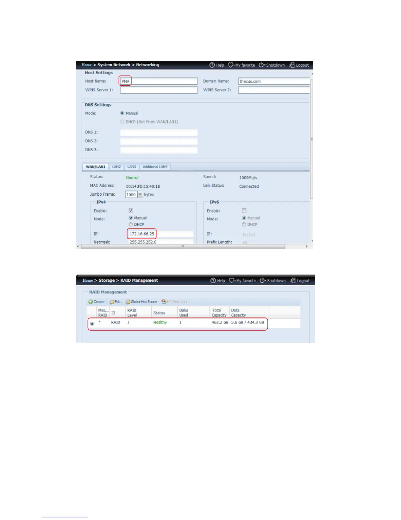
Task: Switch to the LAN3 tab
Action: pyautogui.click(x=131, y=167)
